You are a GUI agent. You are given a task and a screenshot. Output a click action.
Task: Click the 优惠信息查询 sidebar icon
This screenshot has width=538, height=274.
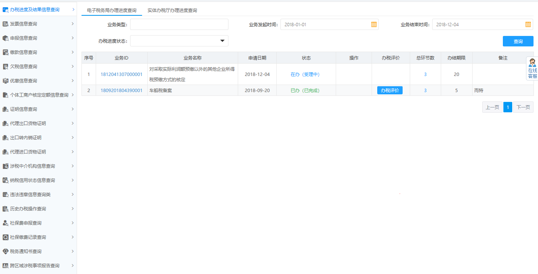click(x=6, y=81)
